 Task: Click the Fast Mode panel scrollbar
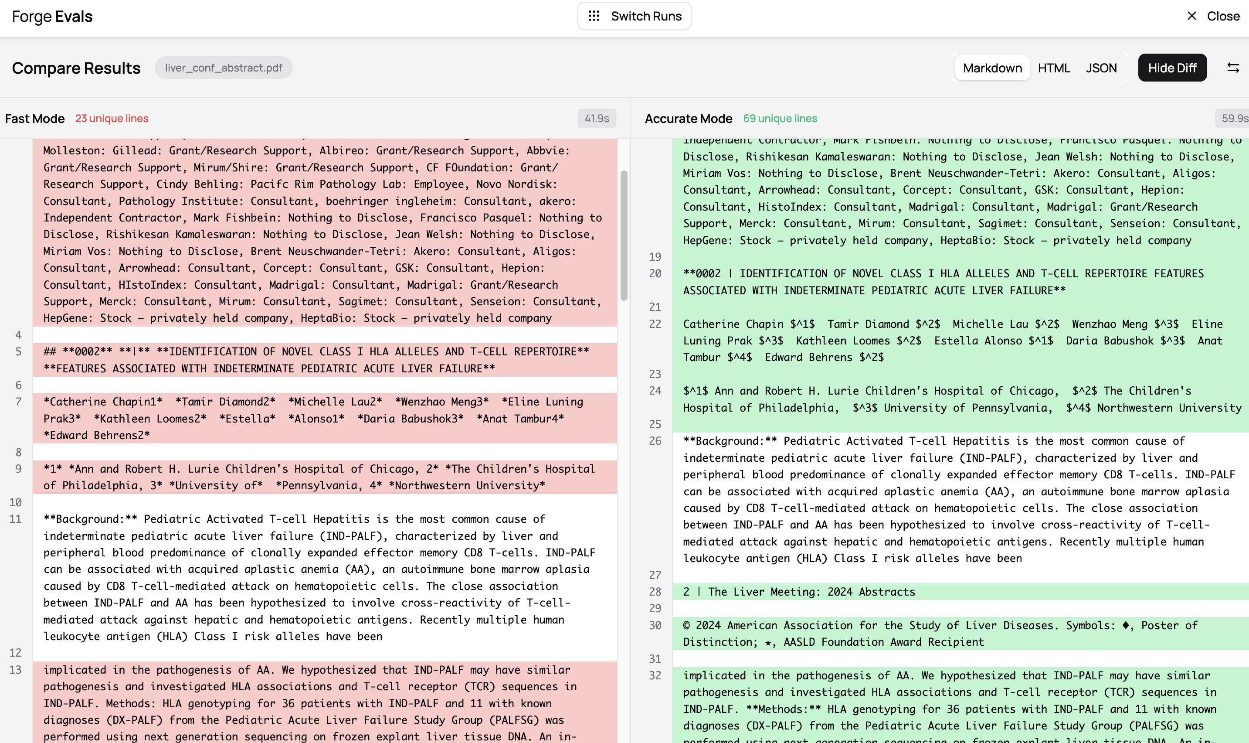624,235
